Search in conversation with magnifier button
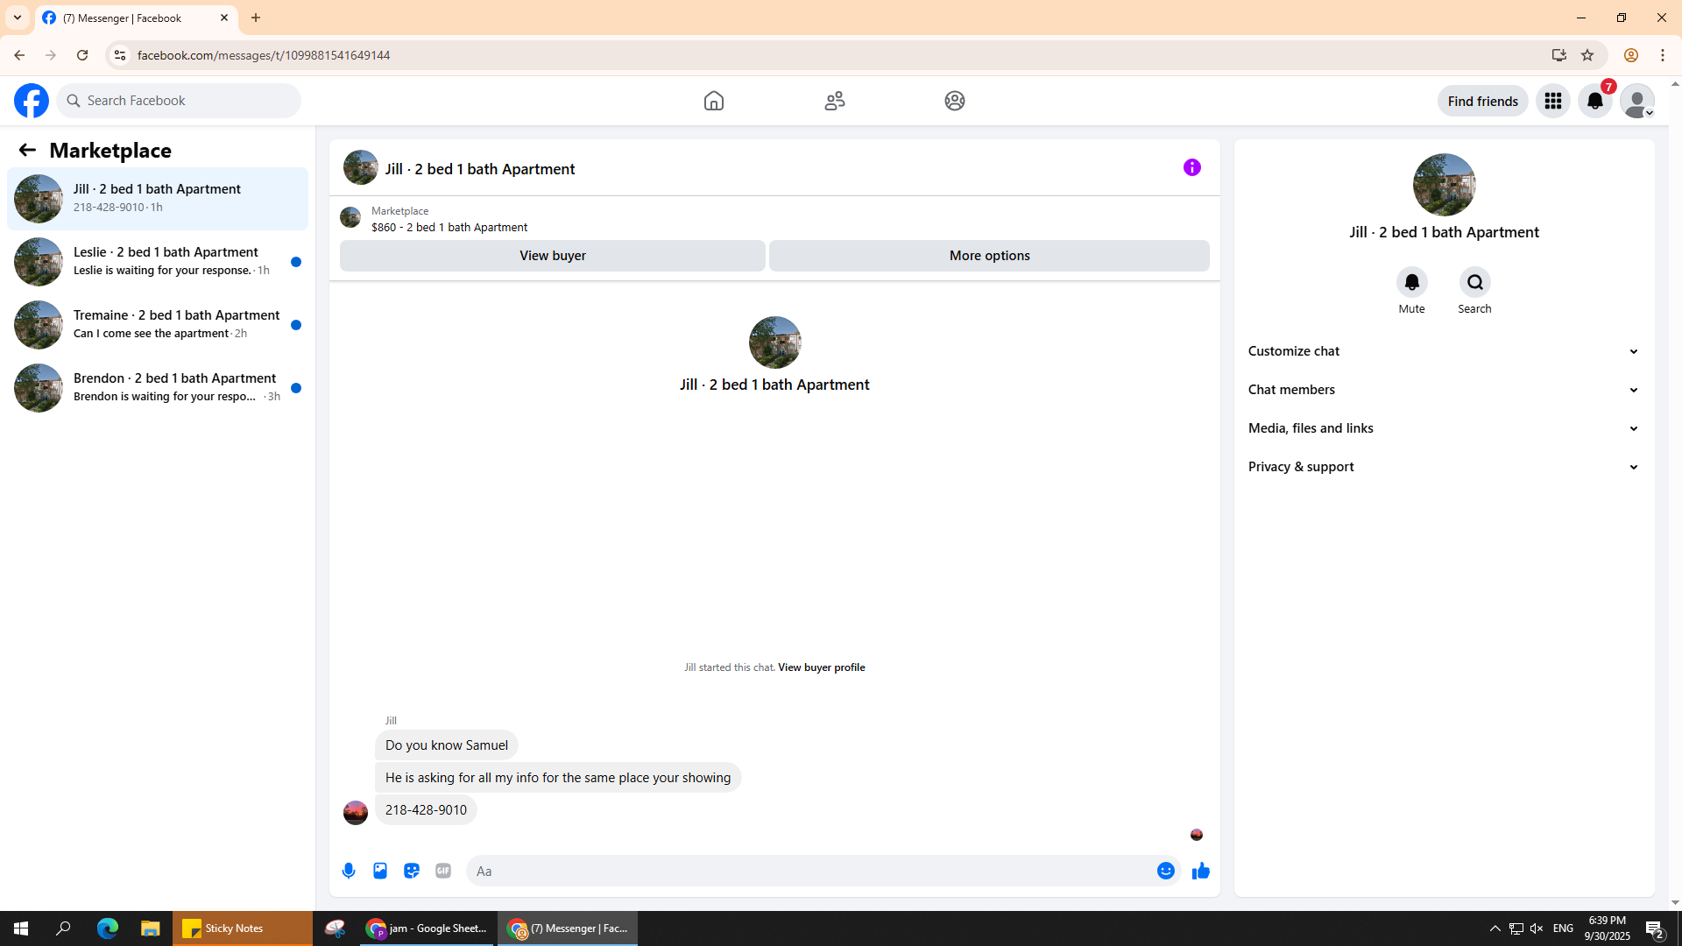Screen dimensions: 1682x946 click(x=1474, y=282)
